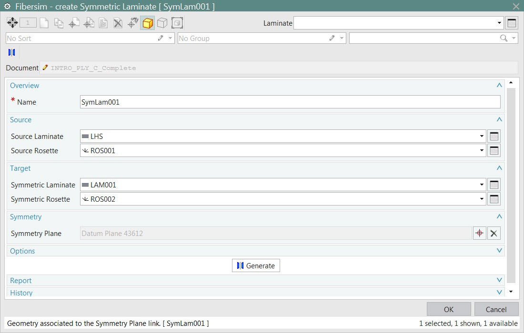Click the four-arrow move icon in toolbar

point(12,23)
